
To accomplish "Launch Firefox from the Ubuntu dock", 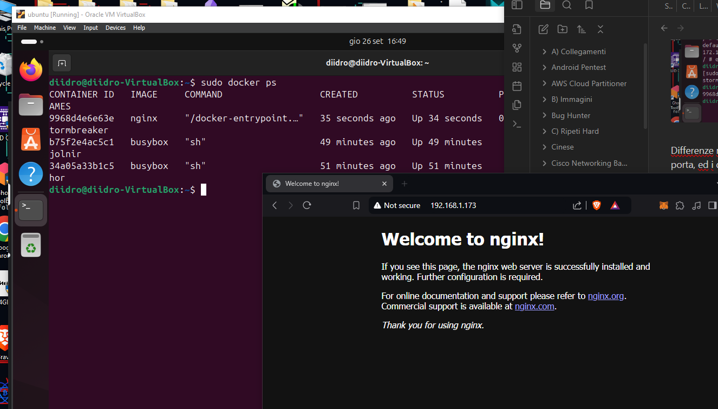I will coord(31,69).
